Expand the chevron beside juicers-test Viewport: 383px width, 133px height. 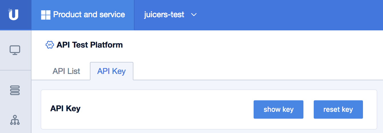click(x=194, y=15)
